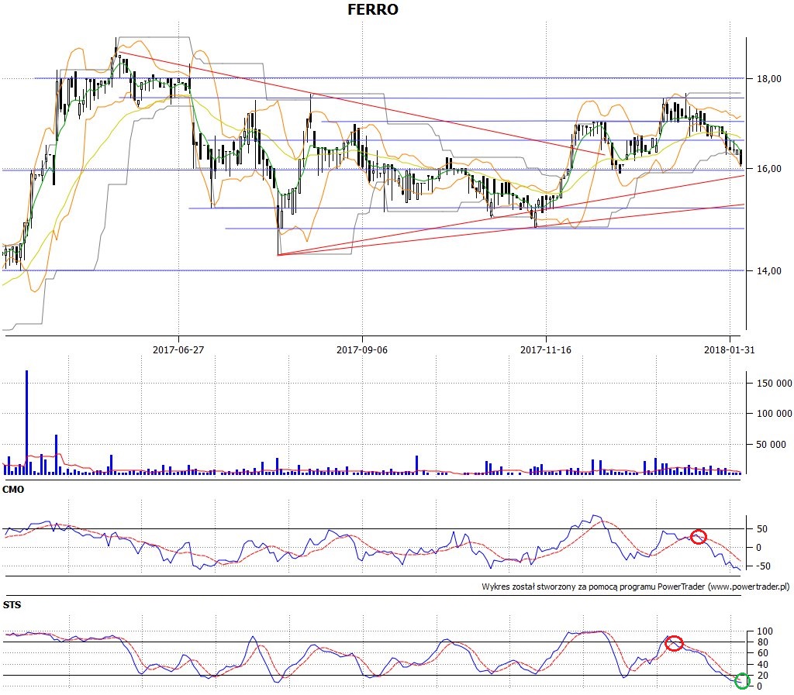Click the tallest volume bar

pos(27,422)
